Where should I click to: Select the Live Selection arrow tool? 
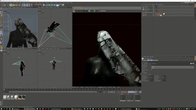(x=8, y=5)
